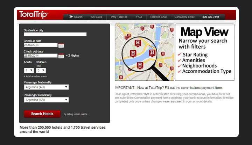Open the FAQ menu item
252x145 pixels.
139,17
